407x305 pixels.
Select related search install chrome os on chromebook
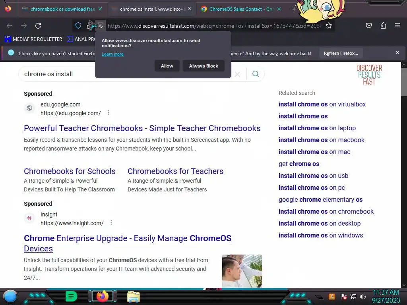tap(326, 212)
